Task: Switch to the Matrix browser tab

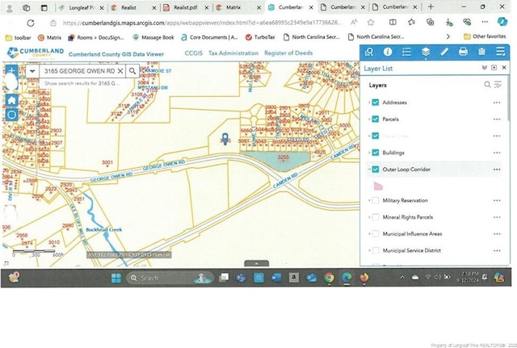Action: (239, 7)
